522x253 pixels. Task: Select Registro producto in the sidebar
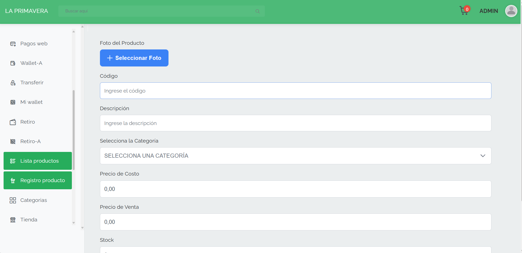click(x=38, y=180)
